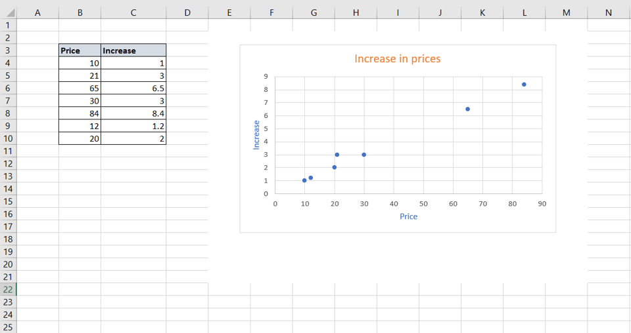Select data point at price 84
This screenshot has width=631, height=333.
524,85
